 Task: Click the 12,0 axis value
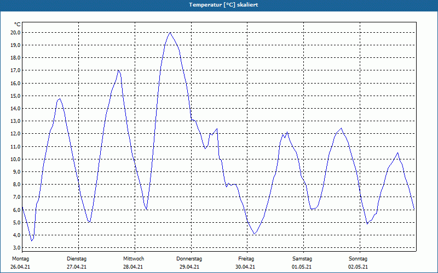16,134
